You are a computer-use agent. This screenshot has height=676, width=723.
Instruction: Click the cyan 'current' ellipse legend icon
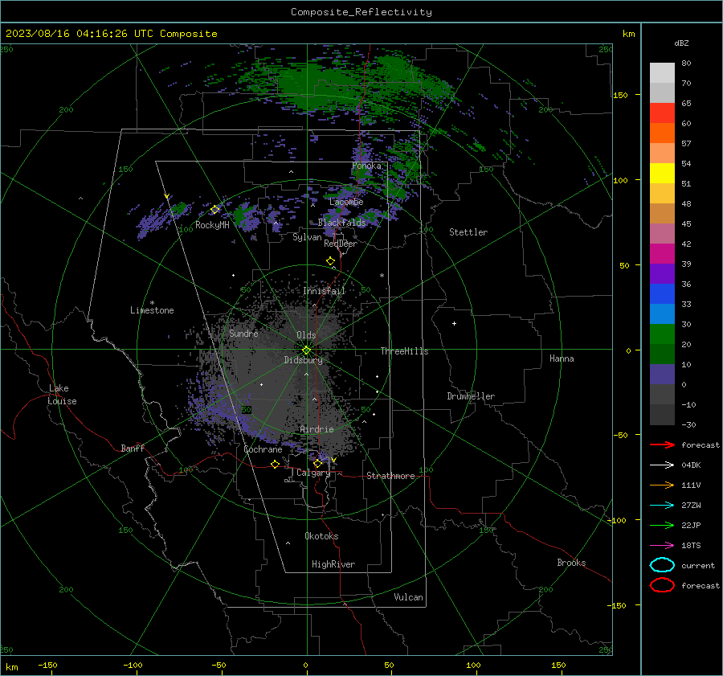pos(662,565)
